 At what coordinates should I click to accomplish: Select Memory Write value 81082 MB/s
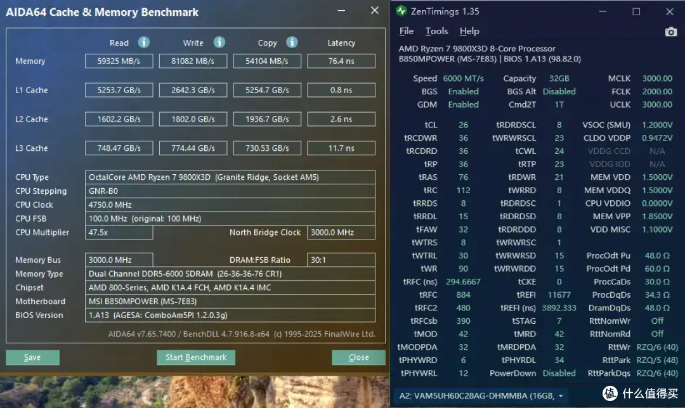point(193,61)
